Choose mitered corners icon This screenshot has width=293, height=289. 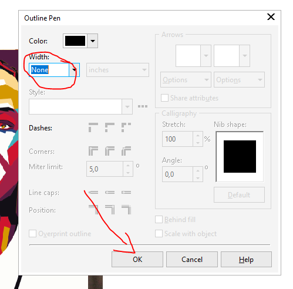pyautogui.click(x=93, y=151)
